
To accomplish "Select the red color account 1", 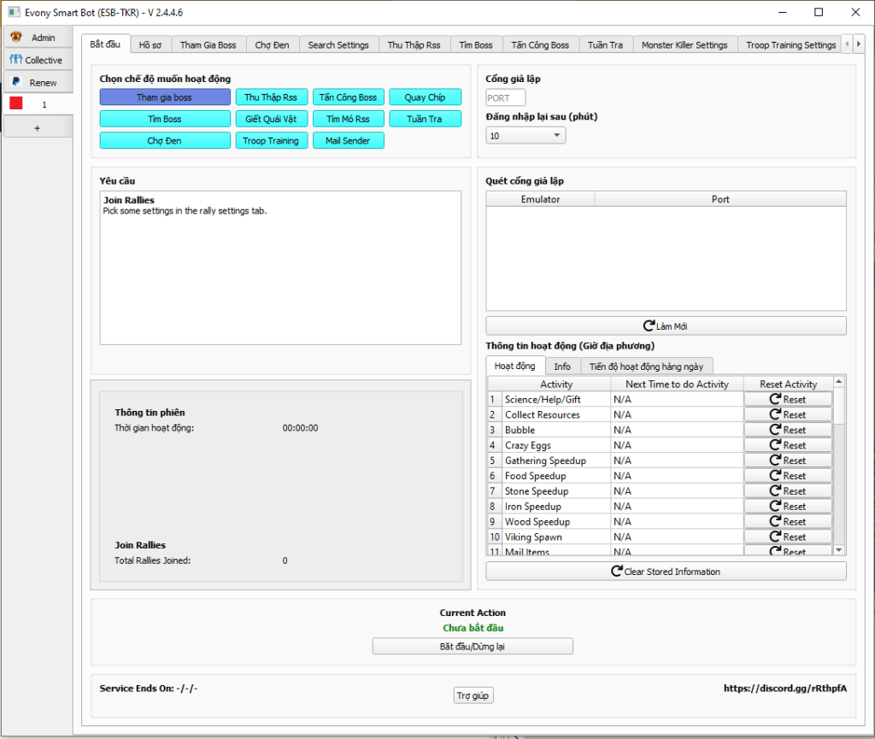I will click(16, 103).
